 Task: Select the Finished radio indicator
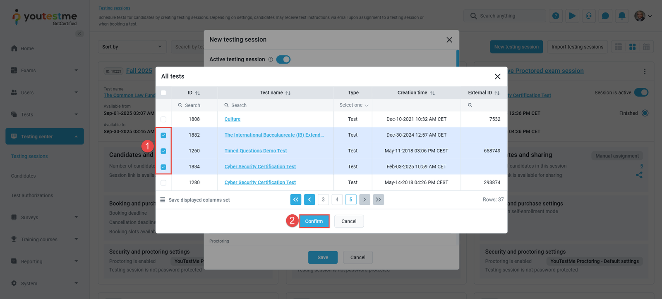645,113
